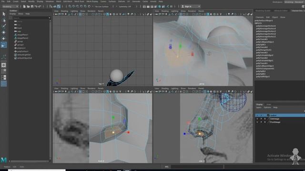The image size is (305, 171).
Task: Open Panels menu in persp view panel
Action: click(201, 11)
